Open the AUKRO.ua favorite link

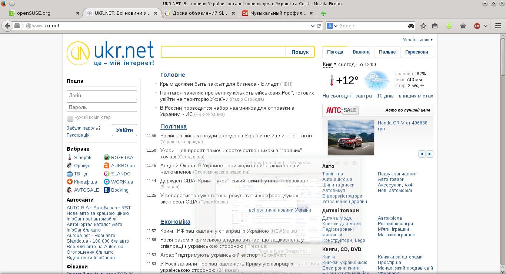[119, 165]
